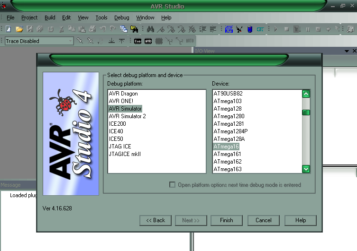Click the Finish button
Image resolution: width=357 pixels, height=251 pixels.
click(x=227, y=220)
